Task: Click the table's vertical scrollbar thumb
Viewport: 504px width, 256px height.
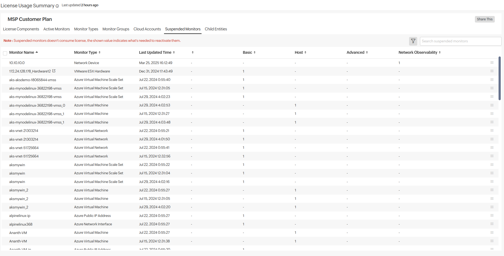Action: (x=499, y=78)
